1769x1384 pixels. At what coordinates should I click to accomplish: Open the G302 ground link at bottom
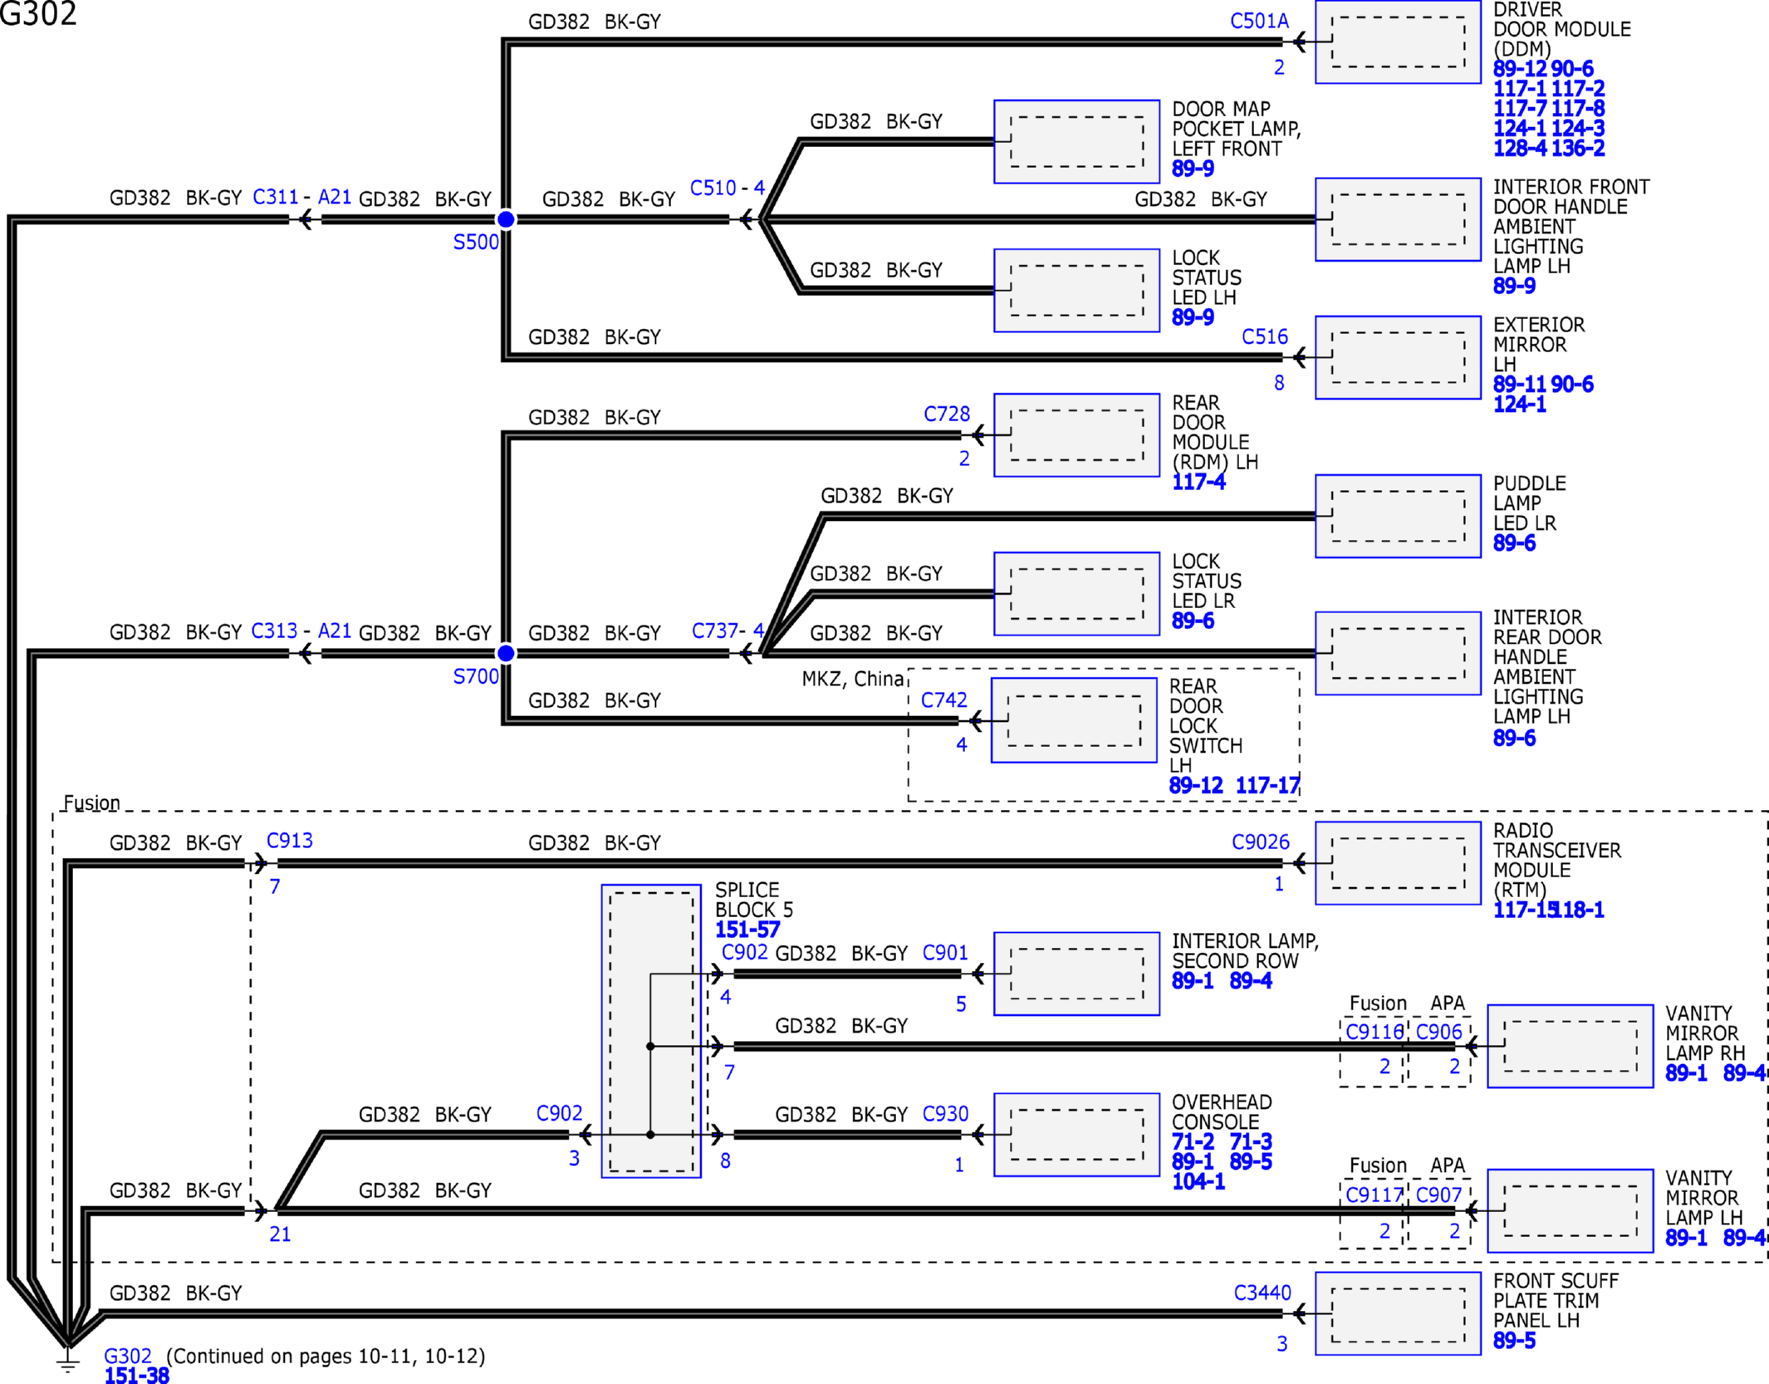128,1356
